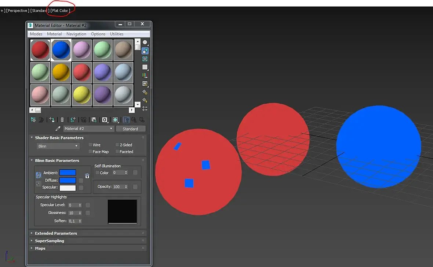
Task: Click the Ambient-Diffuse color lock icon
Action: [x=39, y=175]
